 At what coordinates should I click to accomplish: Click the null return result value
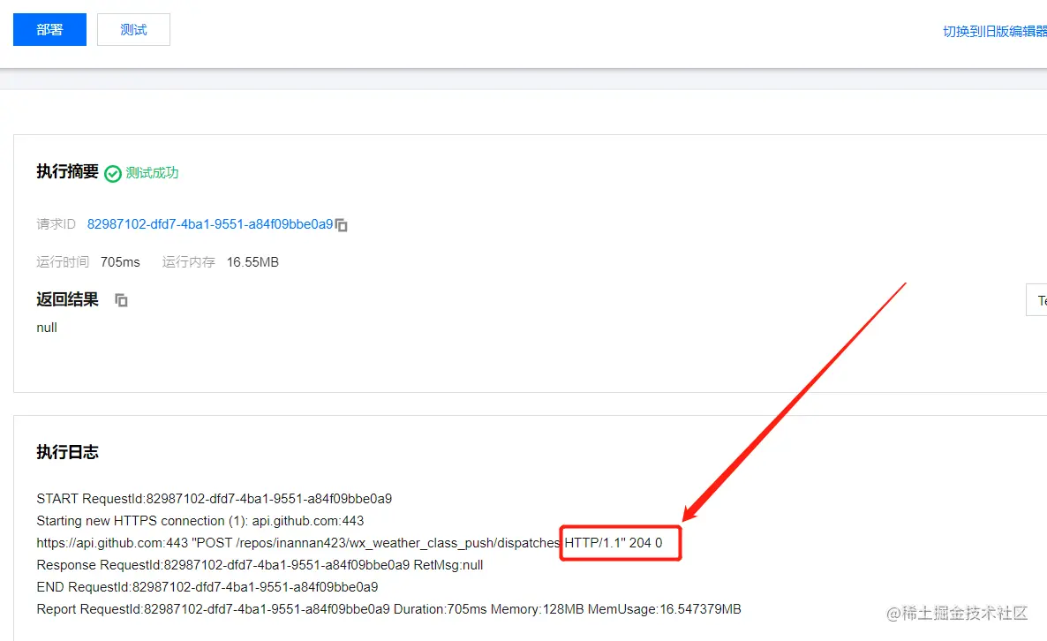[x=47, y=328]
